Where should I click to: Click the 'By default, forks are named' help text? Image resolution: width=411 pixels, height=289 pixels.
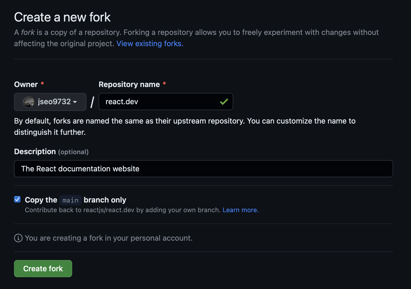[185, 127]
